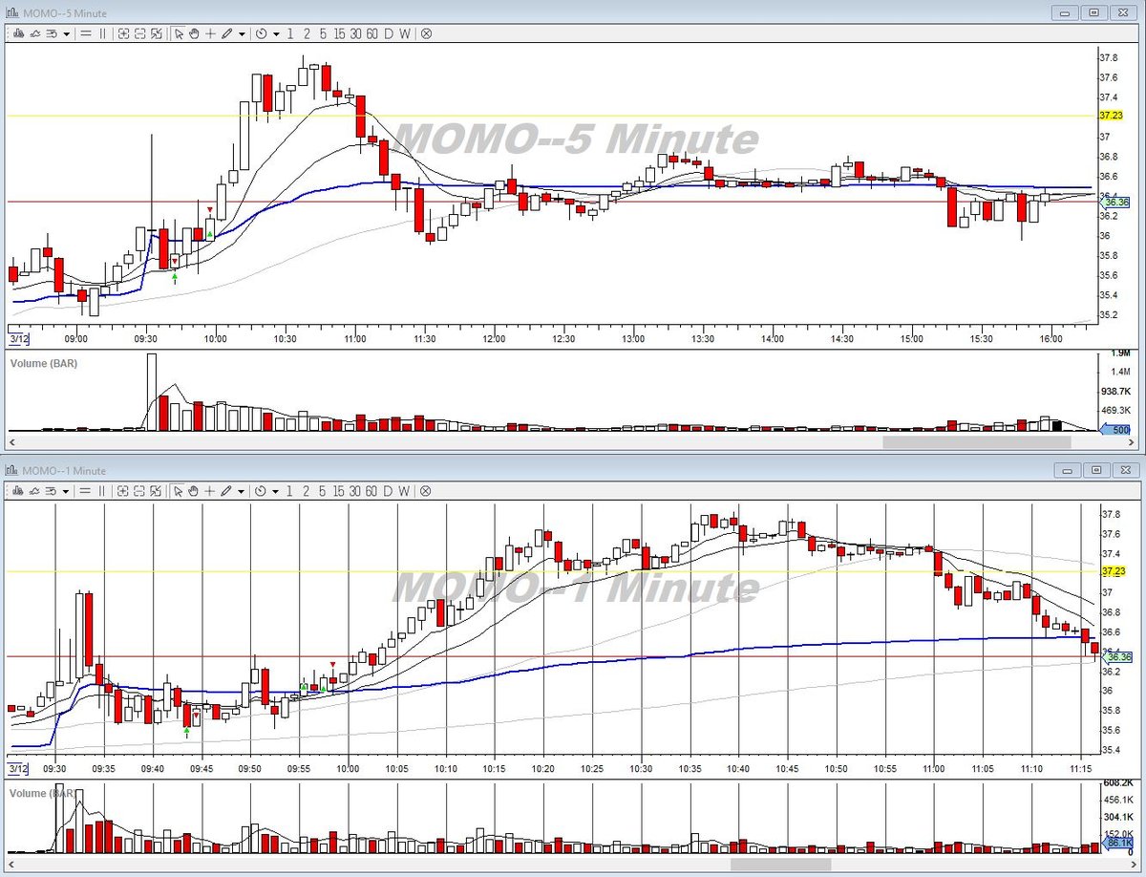Click chart settings list icon in 1 Minute chart
Image resolution: width=1146 pixels, height=877 pixels.
pos(52,490)
